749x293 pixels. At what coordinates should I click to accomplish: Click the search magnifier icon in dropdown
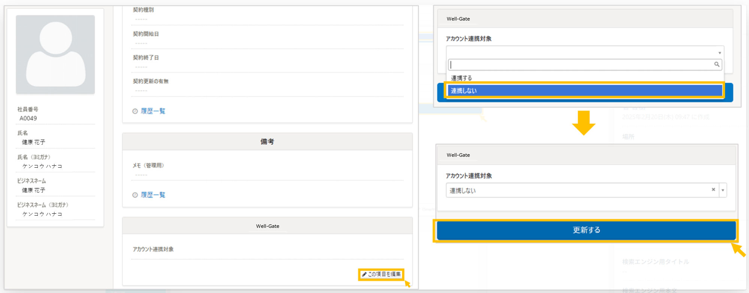716,64
